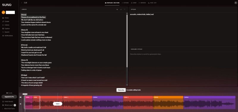The height and width of the screenshot is (112, 238).
Task: Switch to the Remove tab
Action: point(142,3)
